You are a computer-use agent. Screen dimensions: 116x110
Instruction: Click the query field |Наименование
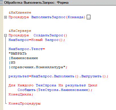(x=23, y=58)
